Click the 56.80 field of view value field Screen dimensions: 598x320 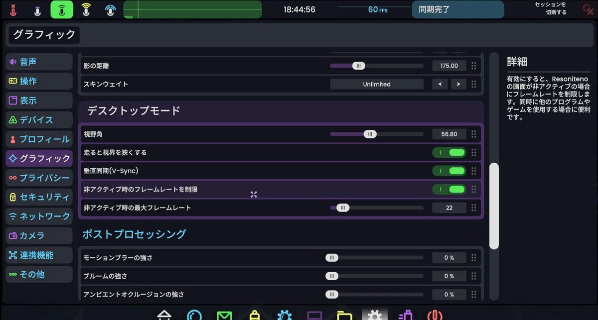(449, 134)
